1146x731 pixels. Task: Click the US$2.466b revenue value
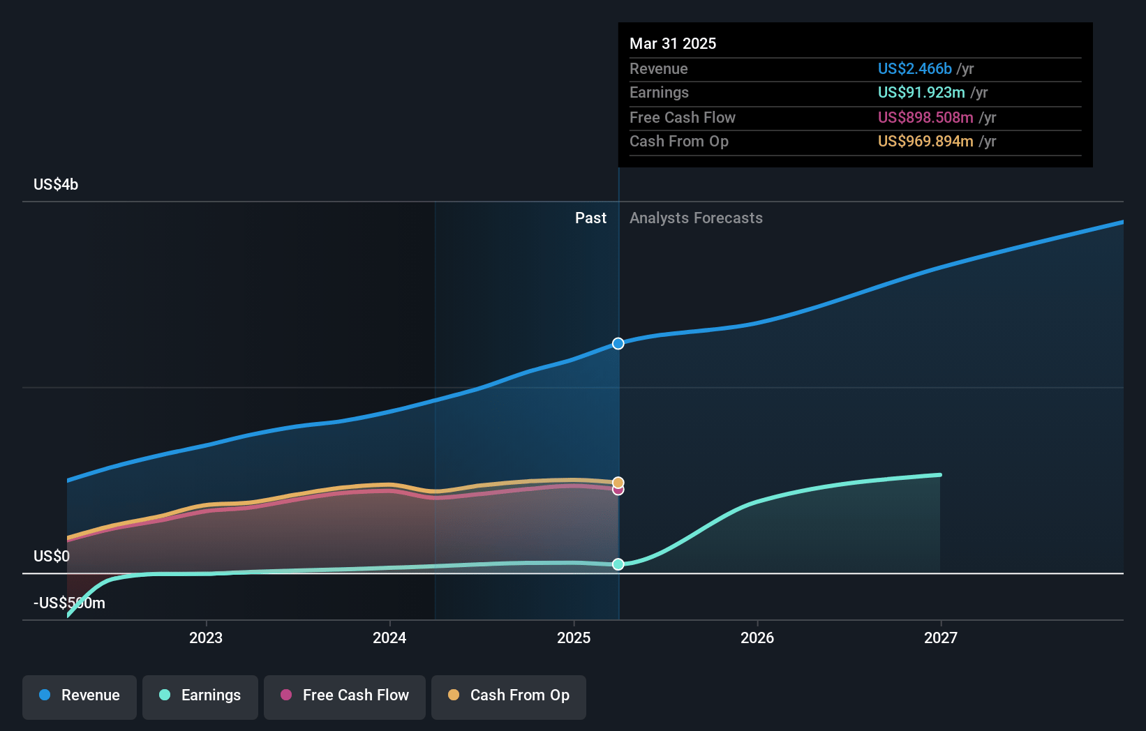coord(914,69)
